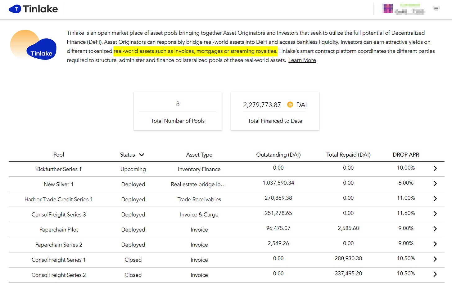
Task: Click the Paperchain Pilot row chevron
Action: point(435,229)
